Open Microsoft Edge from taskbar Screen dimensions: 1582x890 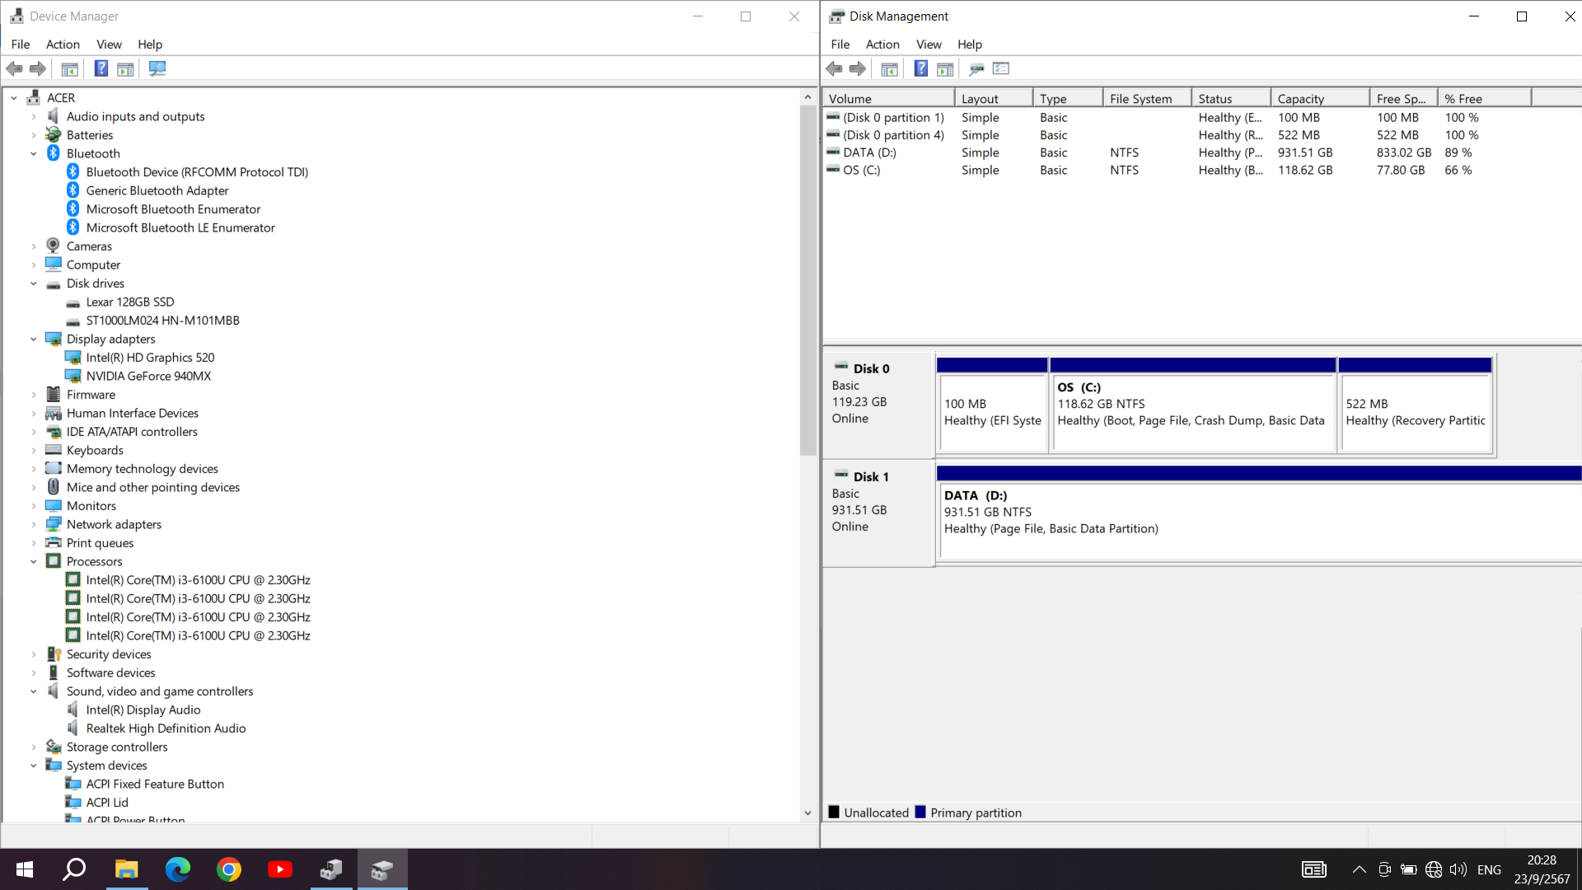177,869
